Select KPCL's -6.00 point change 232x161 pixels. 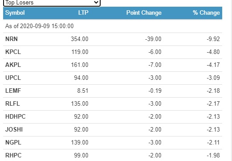155,52
